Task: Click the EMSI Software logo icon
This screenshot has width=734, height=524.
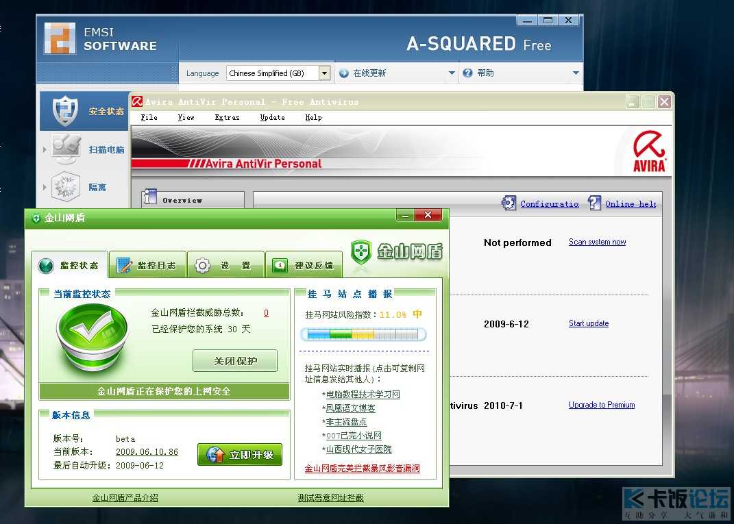Action: tap(60, 38)
